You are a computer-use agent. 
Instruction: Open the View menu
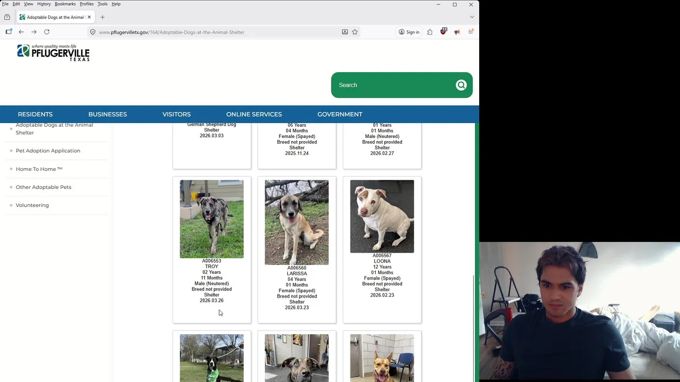[x=29, y=4]
